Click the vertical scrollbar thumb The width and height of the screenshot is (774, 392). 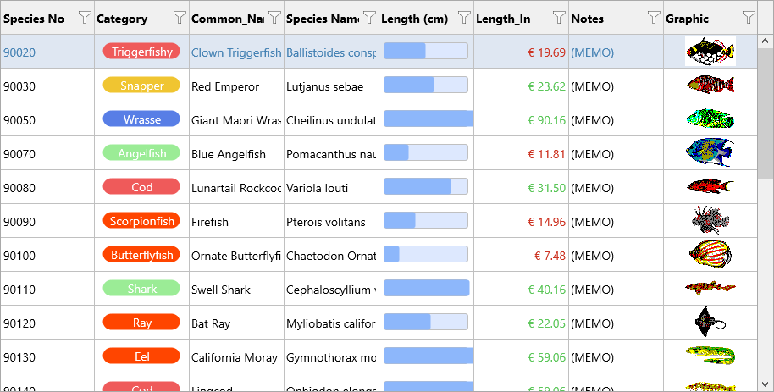tap(766, 114)
